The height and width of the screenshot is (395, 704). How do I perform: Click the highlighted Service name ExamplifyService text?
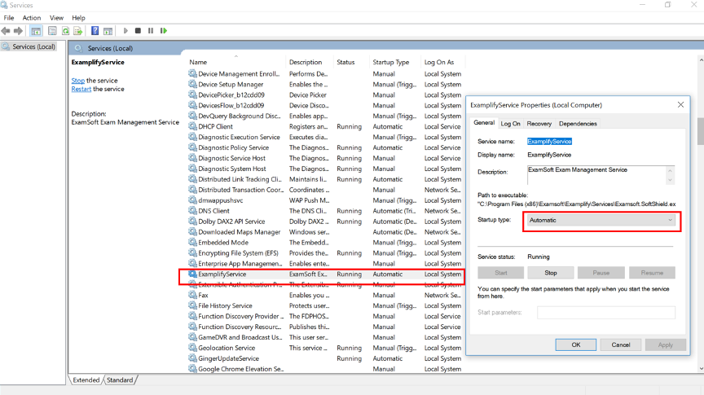pyautogui.click(x=549, y=142)
